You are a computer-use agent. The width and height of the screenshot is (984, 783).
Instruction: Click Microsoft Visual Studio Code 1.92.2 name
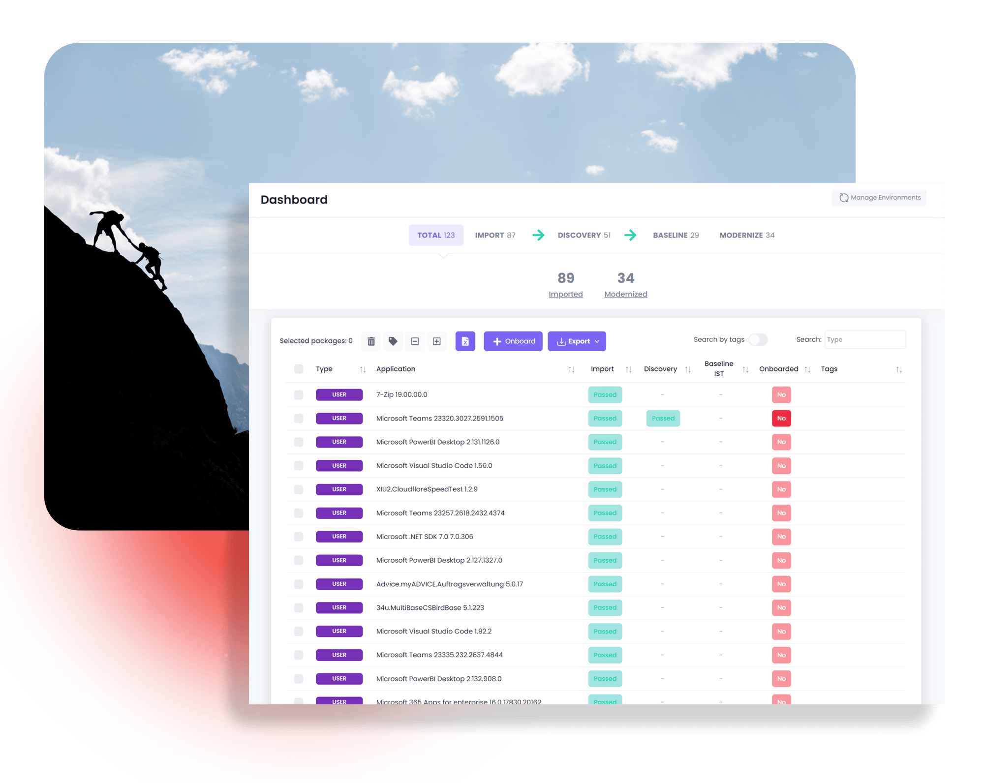pos(433,631)
